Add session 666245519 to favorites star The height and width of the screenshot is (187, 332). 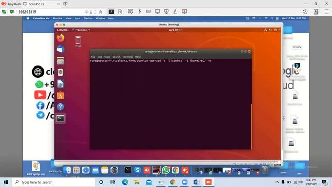(x=101, y=11)
